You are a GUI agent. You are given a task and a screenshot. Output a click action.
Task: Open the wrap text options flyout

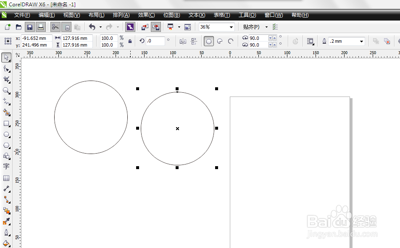[310, 41]
